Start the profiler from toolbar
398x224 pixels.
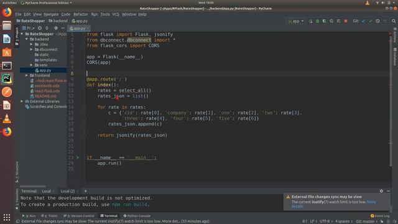click(x=331, y=21)
